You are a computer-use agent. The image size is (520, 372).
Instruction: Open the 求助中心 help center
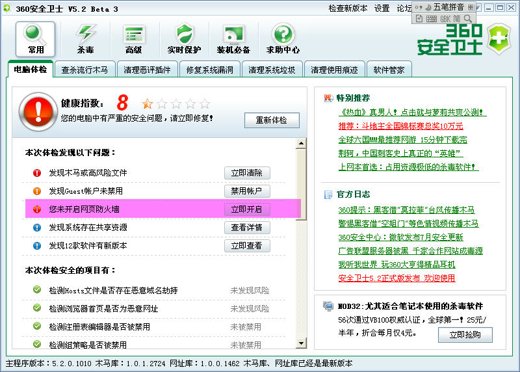coord(283,39)
